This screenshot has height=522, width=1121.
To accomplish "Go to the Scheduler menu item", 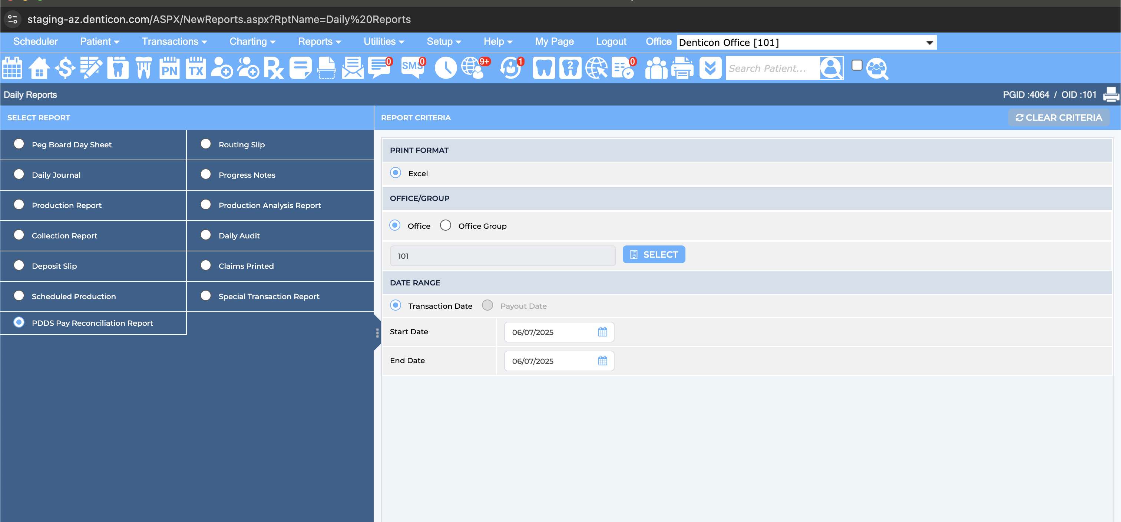I will tap(36, 41).
